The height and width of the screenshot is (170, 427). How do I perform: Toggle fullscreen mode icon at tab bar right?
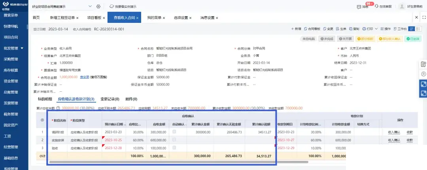[x=424, y=17]
